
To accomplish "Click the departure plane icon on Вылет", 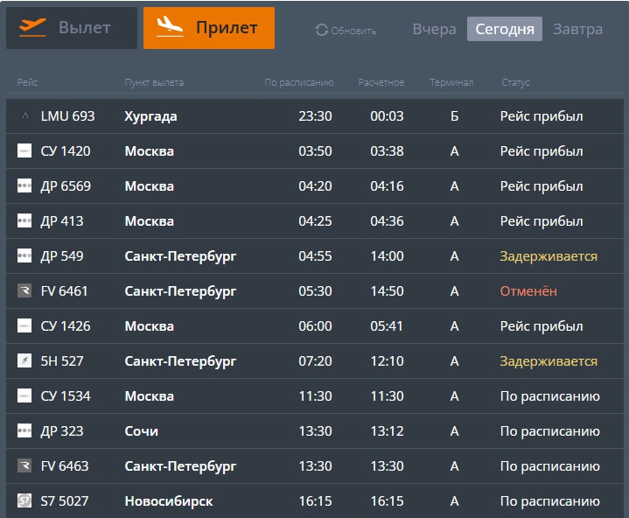I will (x=32, y=27).
